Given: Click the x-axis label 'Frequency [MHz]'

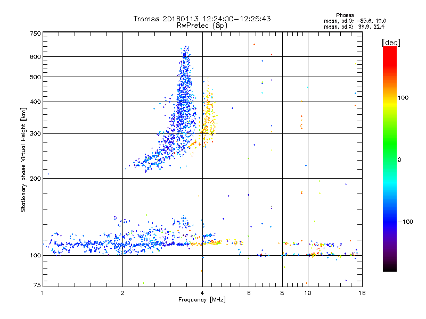Looking at the screenshot, I should point(202,300).
